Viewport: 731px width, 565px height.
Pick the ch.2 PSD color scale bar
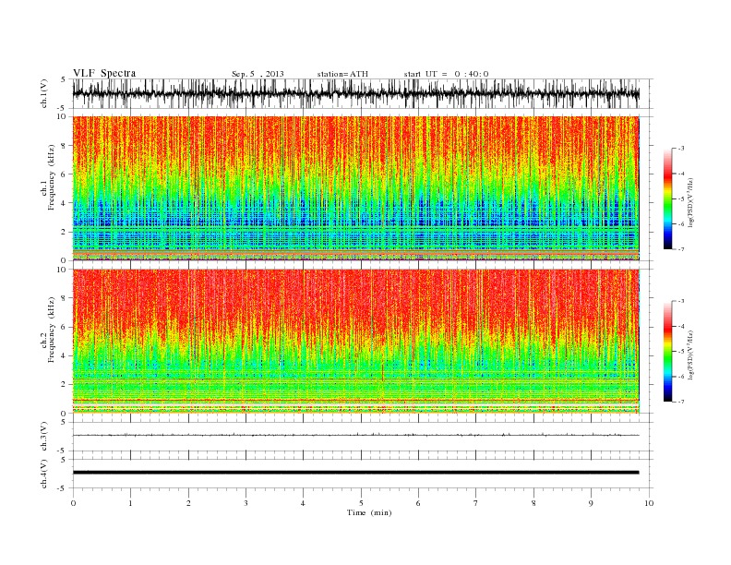[667, 352]
